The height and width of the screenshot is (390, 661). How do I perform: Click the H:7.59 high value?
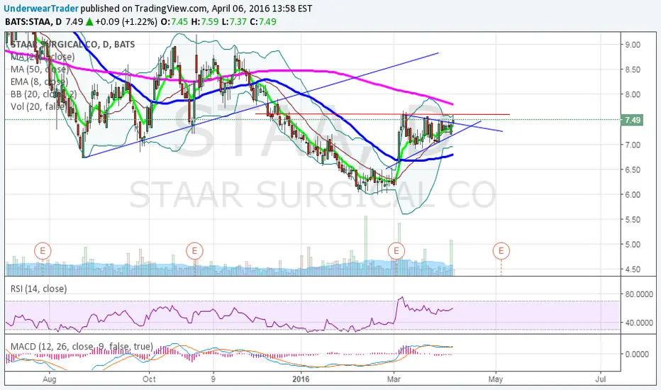coord(205,21)
